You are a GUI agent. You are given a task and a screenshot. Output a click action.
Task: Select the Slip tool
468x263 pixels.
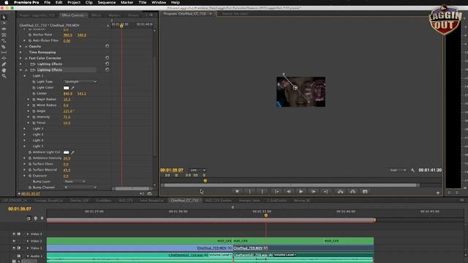click(4, 53)
